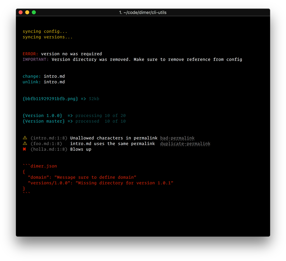This screenshot has height=261, width=286.
Task: Click the ```dimer.json code fence header
Action: (x=40, y=166)
